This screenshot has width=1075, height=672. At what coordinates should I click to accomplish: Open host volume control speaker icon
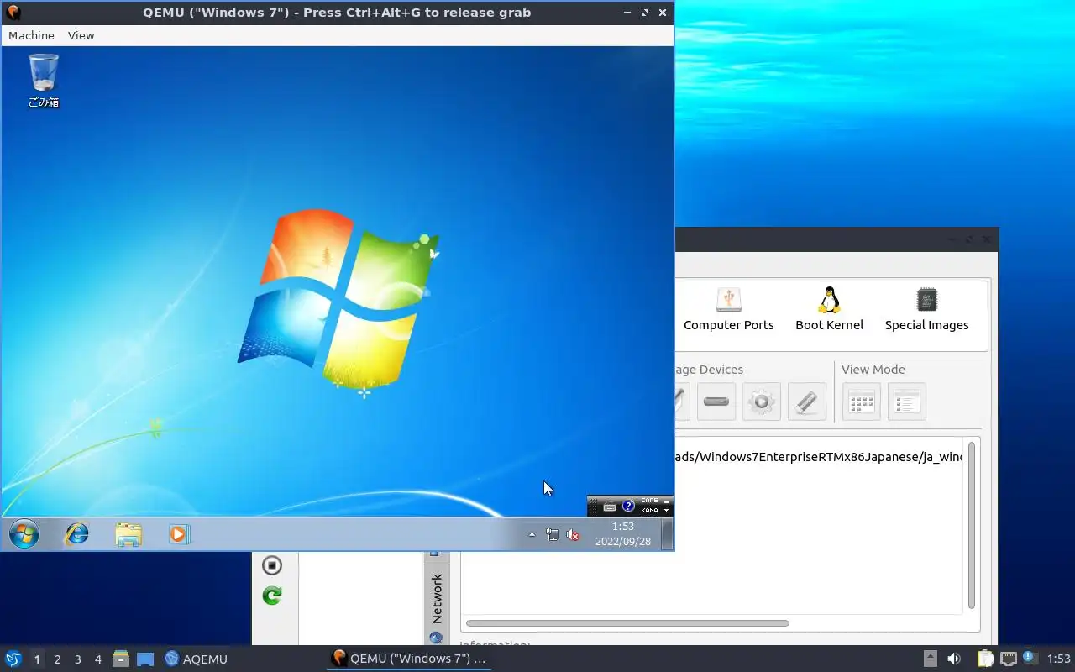[954, 659]
